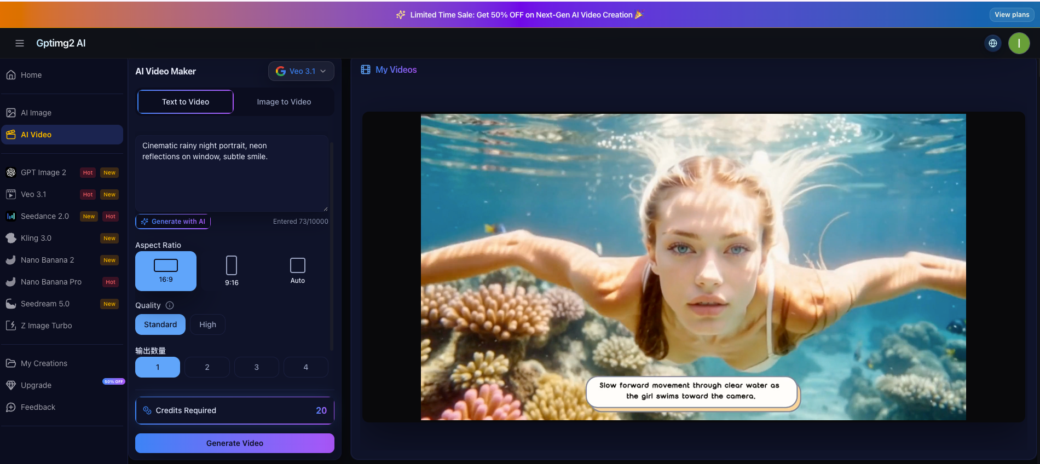The image size is (1040, 464).
Task: Click the Aspect Ratio label
Action: click(x=158, y=245)
